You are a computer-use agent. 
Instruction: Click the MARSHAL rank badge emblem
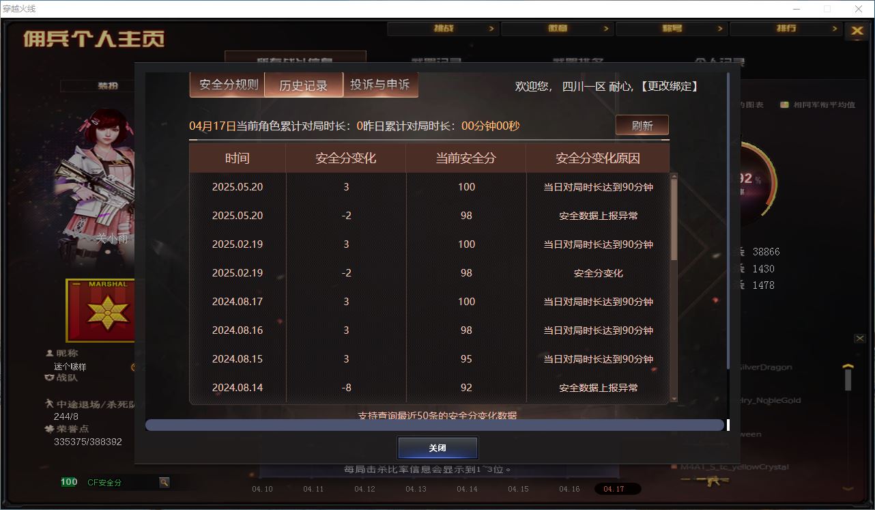(99, 310)
